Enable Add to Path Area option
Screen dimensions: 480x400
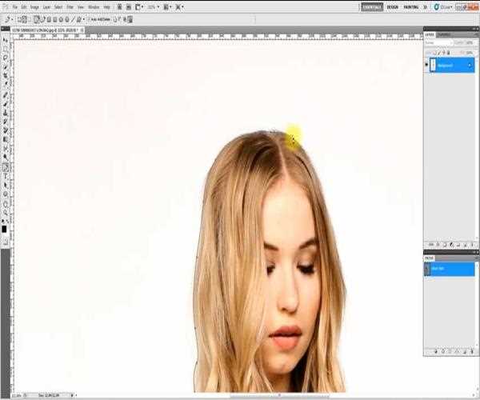pyautogui.click(x=115, y=19)
